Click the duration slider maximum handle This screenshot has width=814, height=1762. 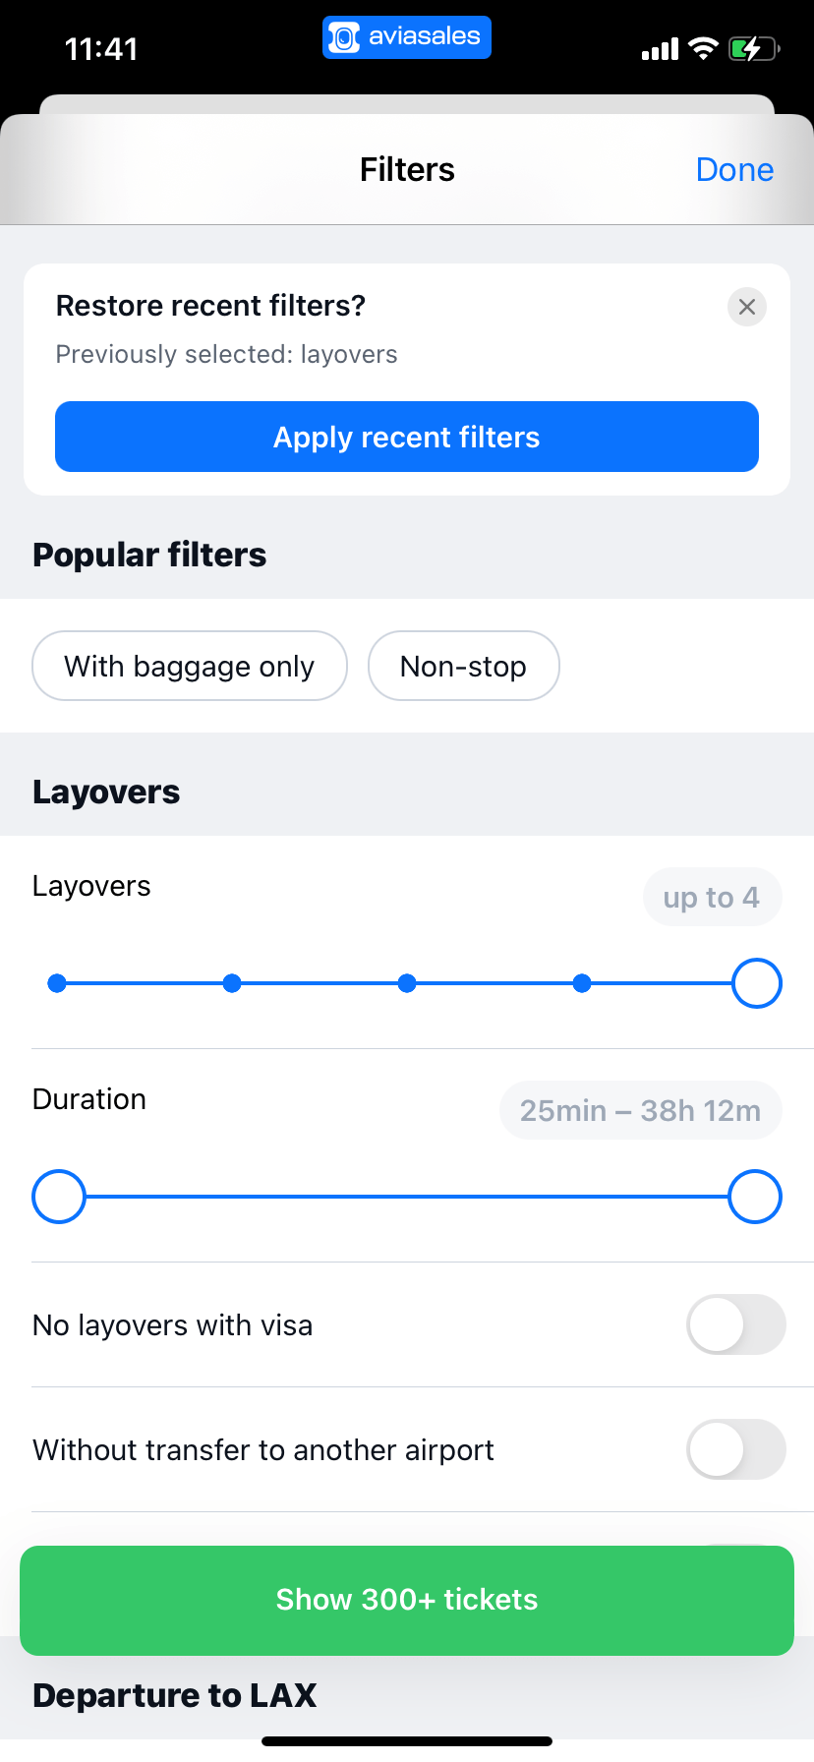[755, 1197]
